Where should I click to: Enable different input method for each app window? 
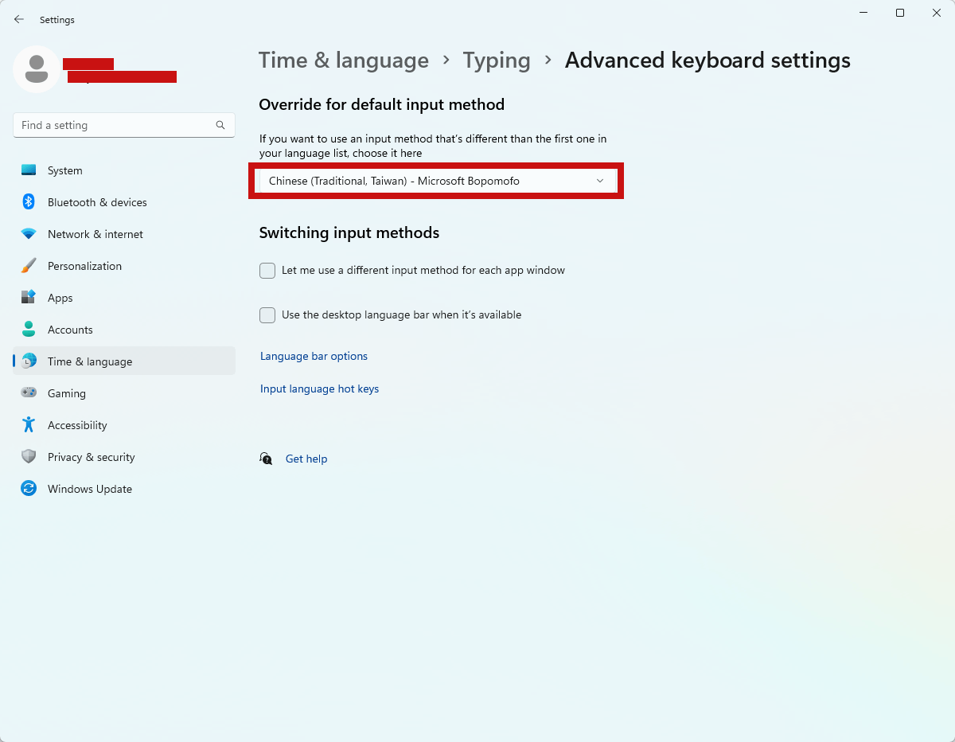pos(267,271)
